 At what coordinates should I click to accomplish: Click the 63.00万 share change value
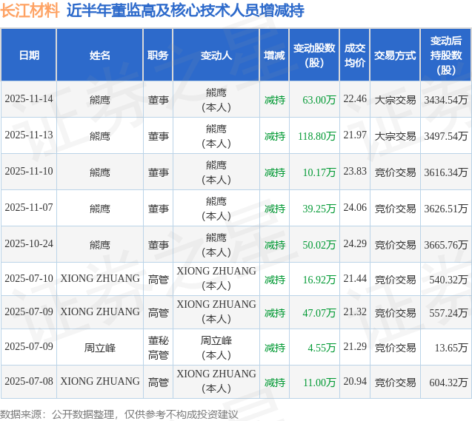[319, 100]
